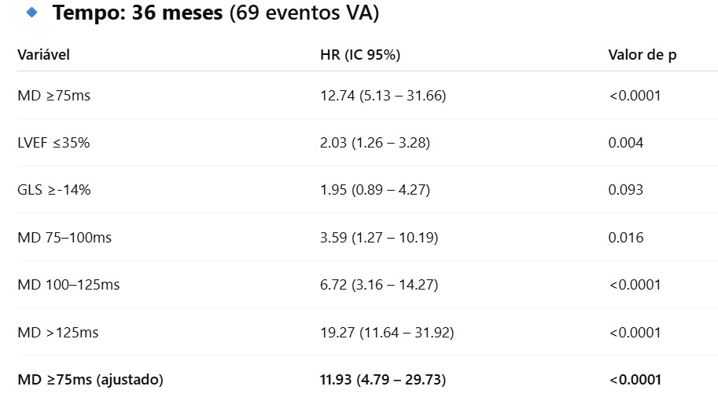Click HR value 2.03 (1.26 – 3.28)
718x401 pixels.
(x=375, y=143)
